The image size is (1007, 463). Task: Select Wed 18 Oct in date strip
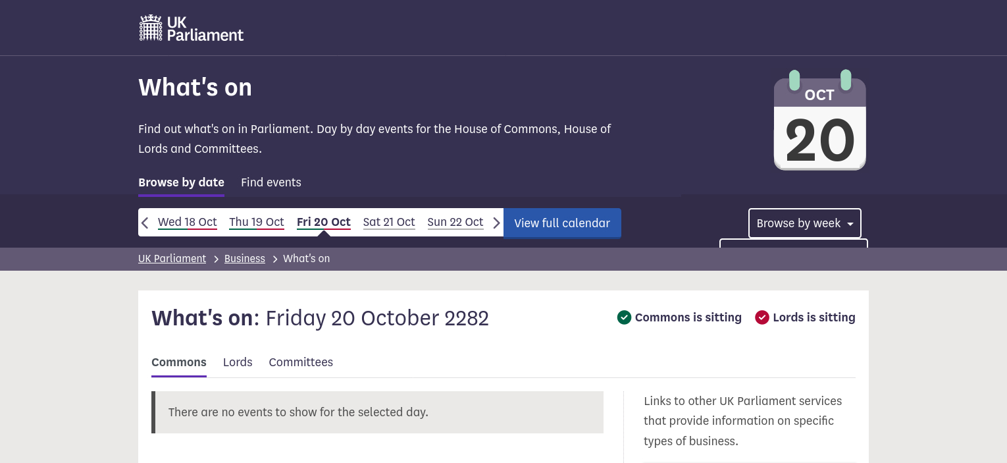click(x=188, y=222)
